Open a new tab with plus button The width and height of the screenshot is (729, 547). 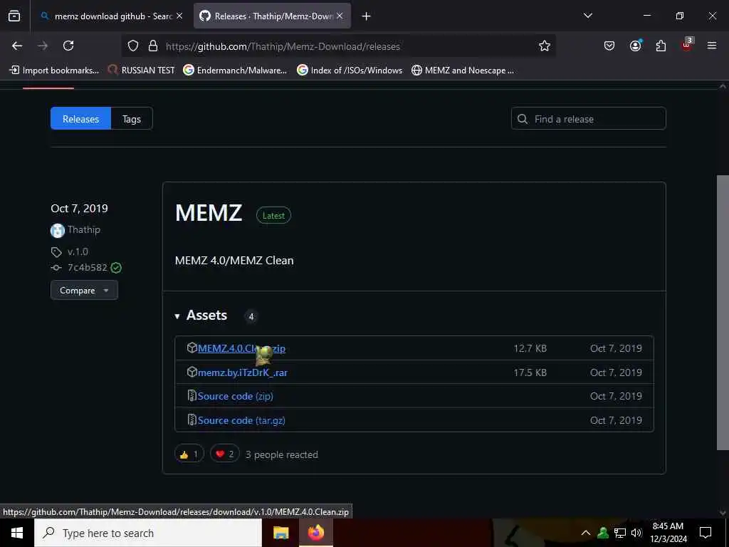coord(367,16)
